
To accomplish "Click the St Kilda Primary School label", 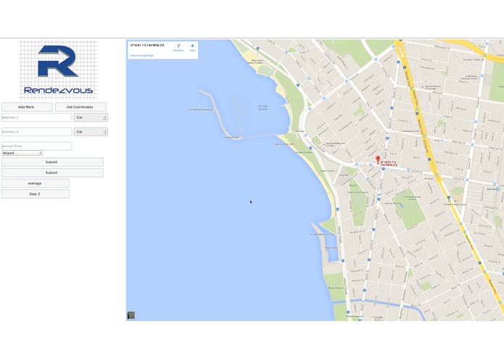I will click(x=455, y=204).
